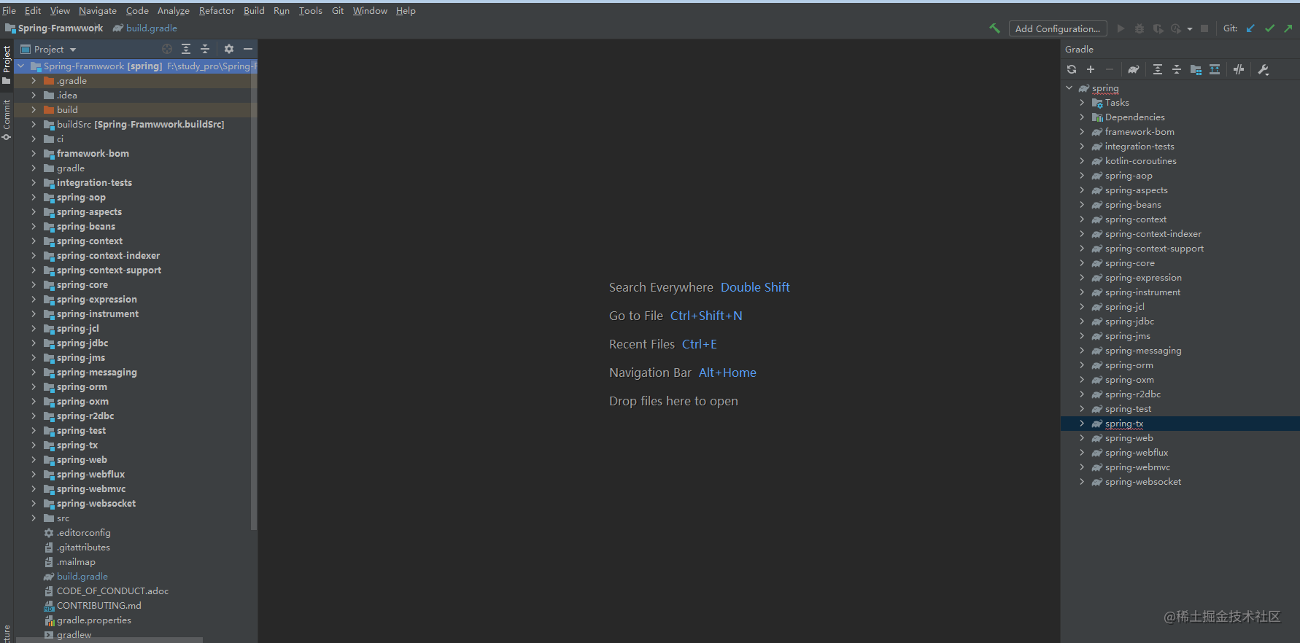Select kotlin-coroutines in Gradle panel
1300x643 pixels.
[1140, 160]
